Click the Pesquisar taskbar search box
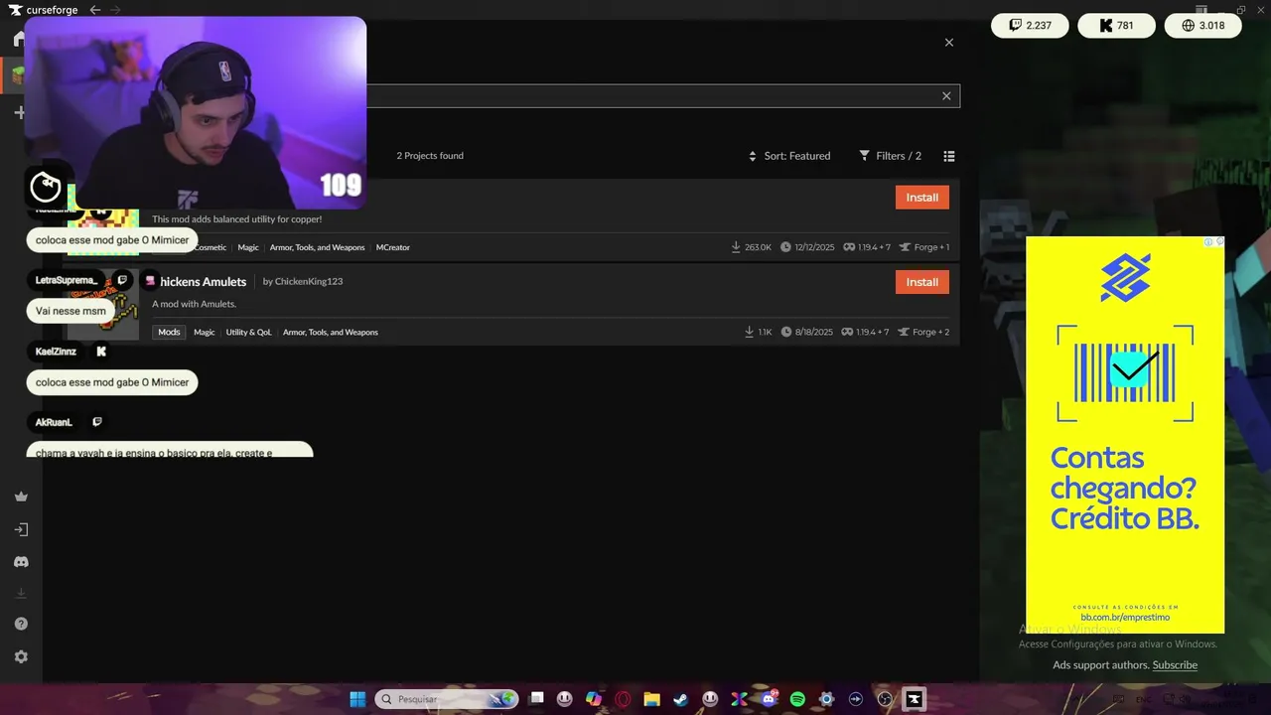 tap(447, 699)
